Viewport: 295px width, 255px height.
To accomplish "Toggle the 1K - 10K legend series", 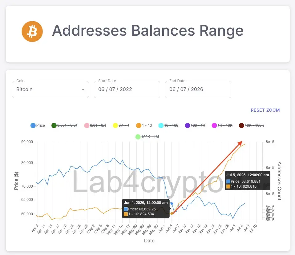I will 222,125.
